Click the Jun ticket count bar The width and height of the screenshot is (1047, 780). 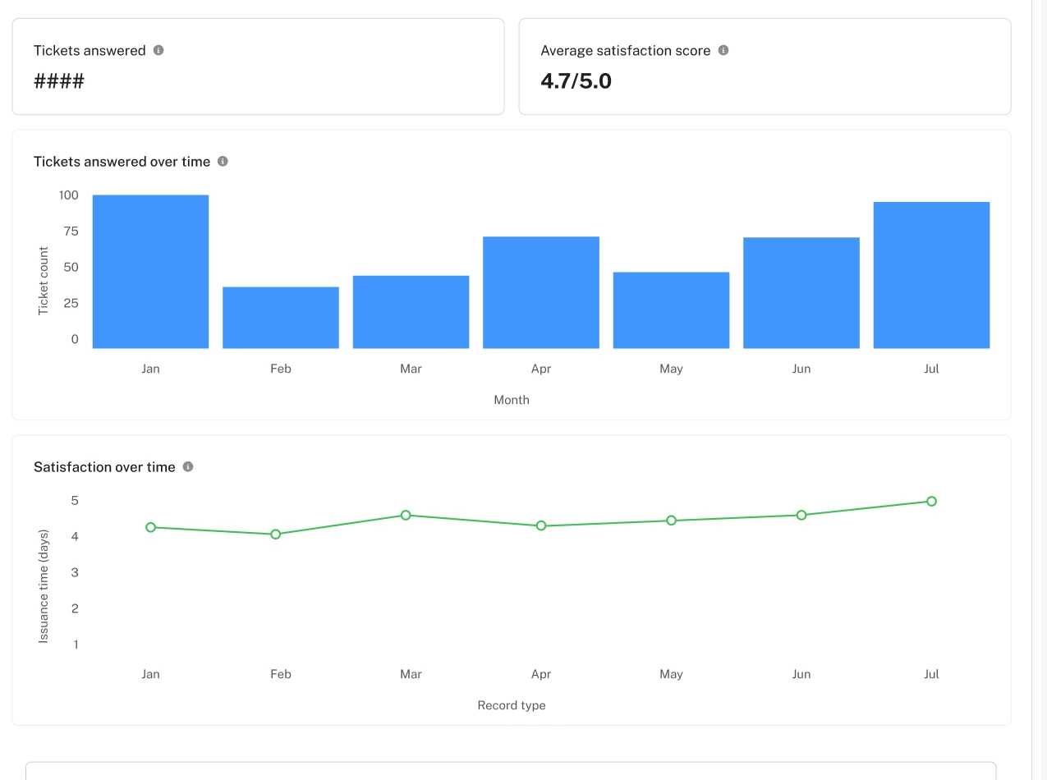(801, 293)
